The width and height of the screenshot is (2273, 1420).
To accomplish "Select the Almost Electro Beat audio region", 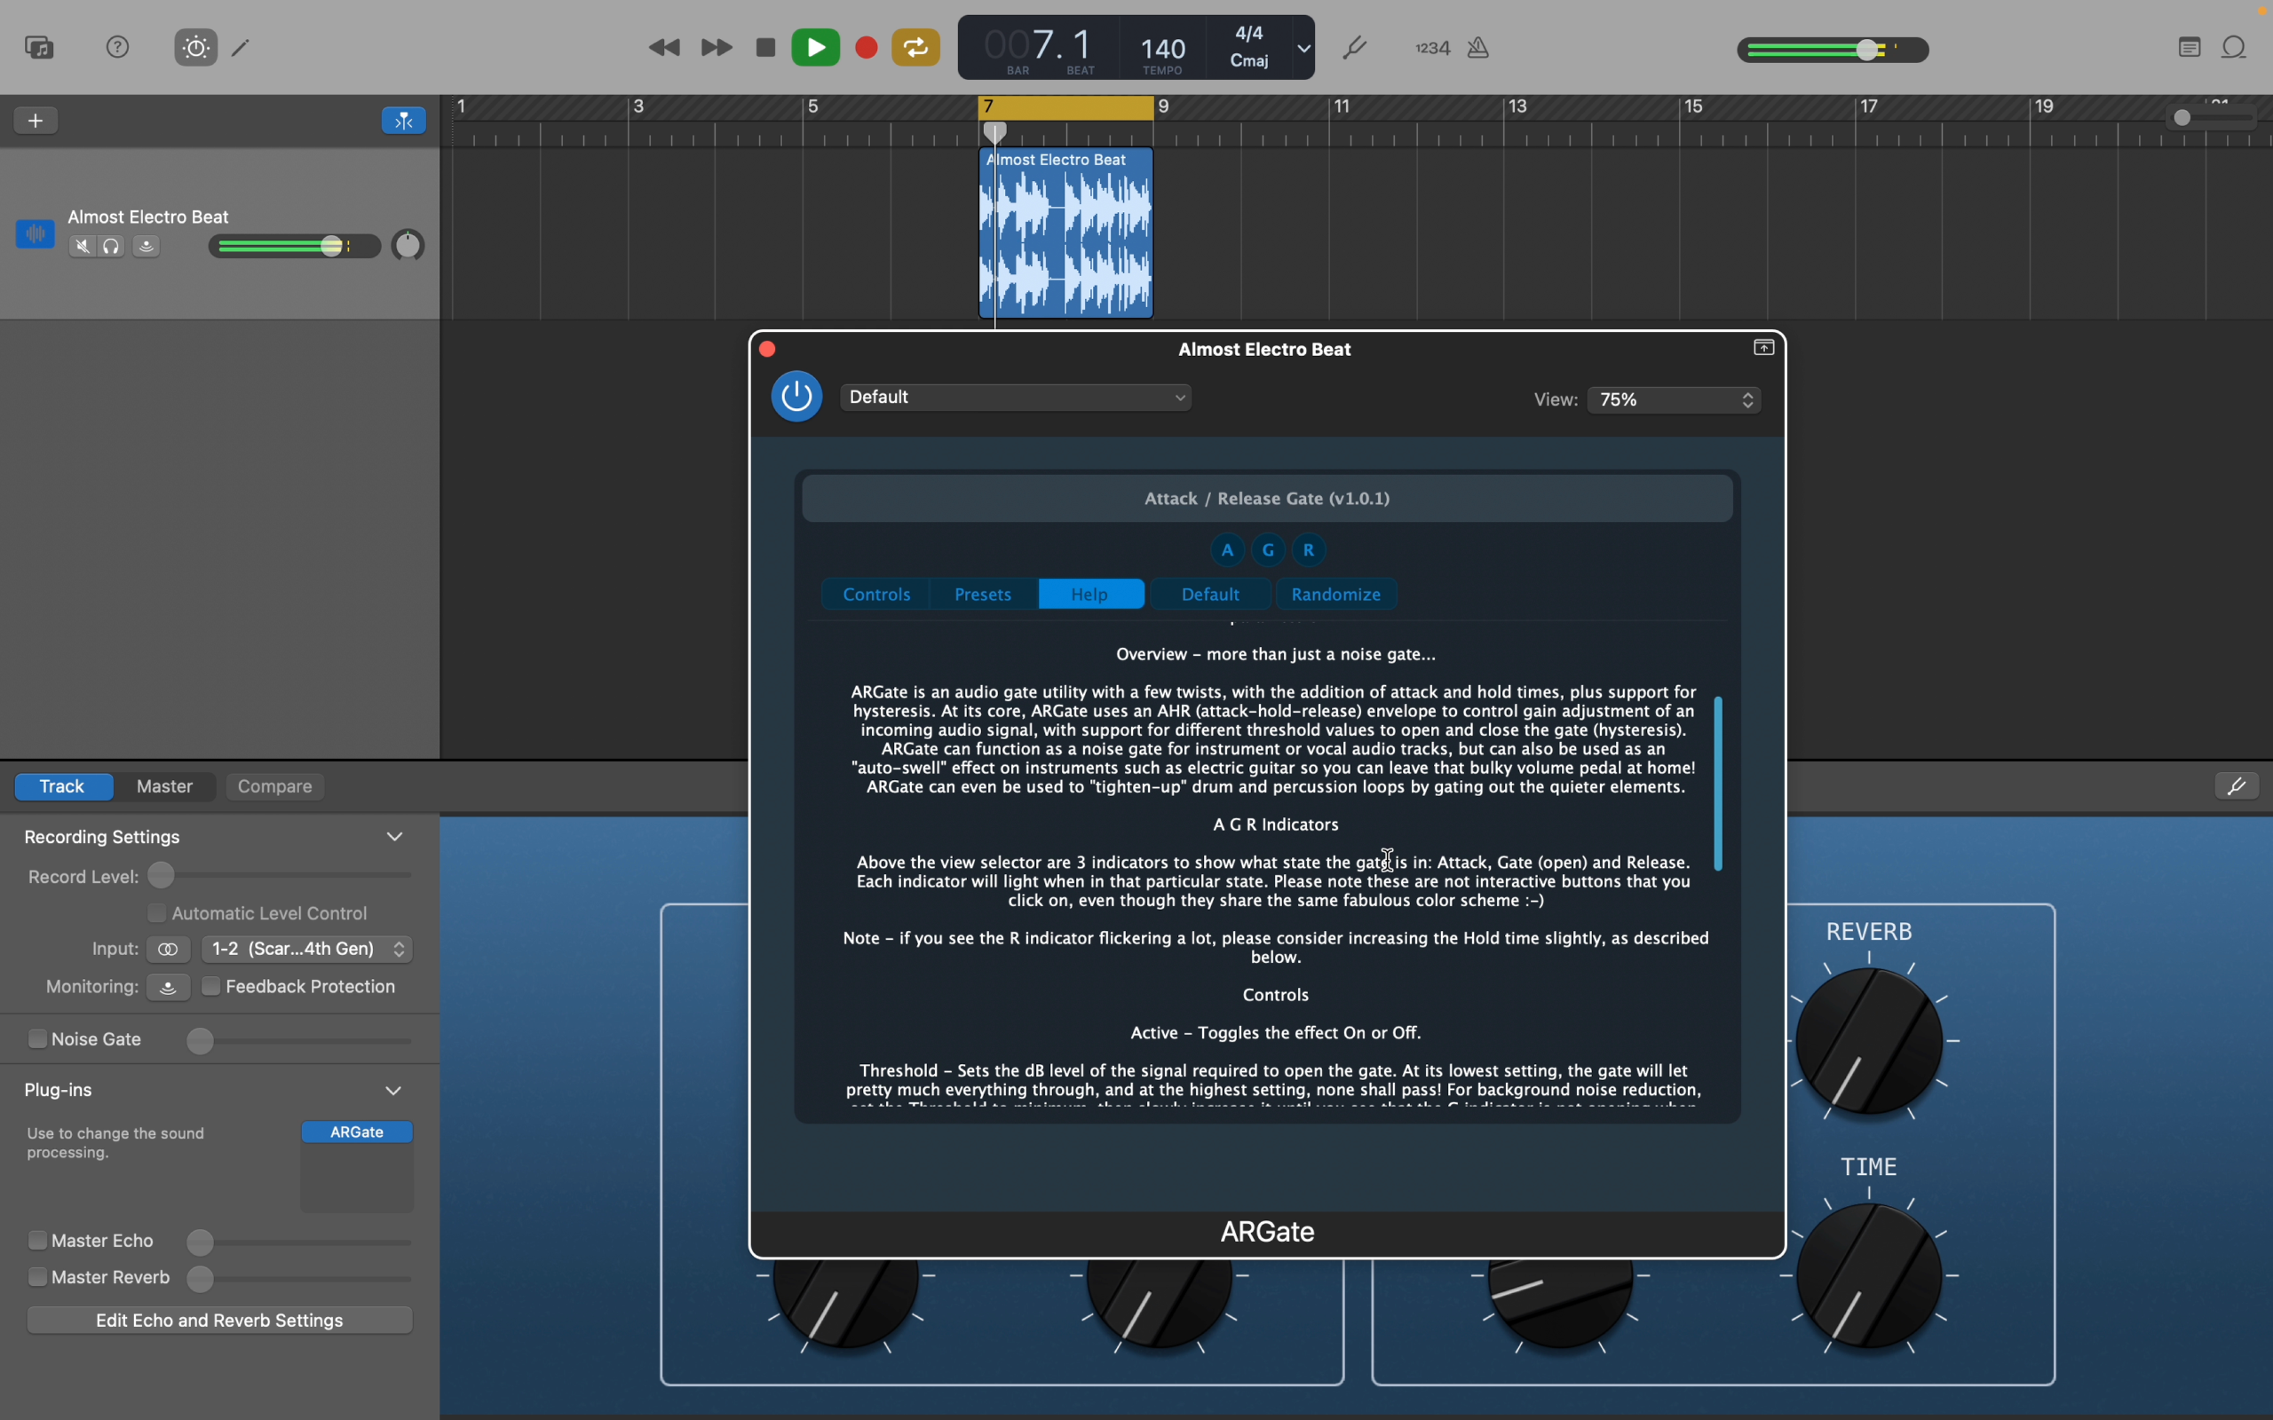I will pos(1066,233).
